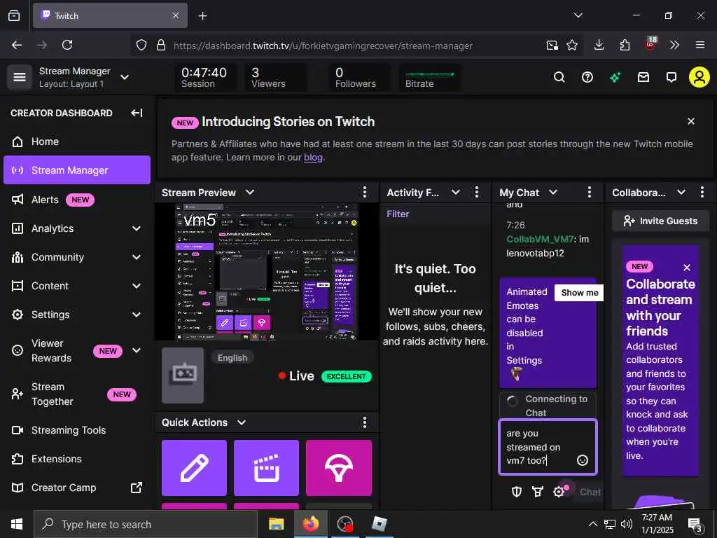Open File Explorer from the taskbar
717x538 pixels.
[276, 524]
